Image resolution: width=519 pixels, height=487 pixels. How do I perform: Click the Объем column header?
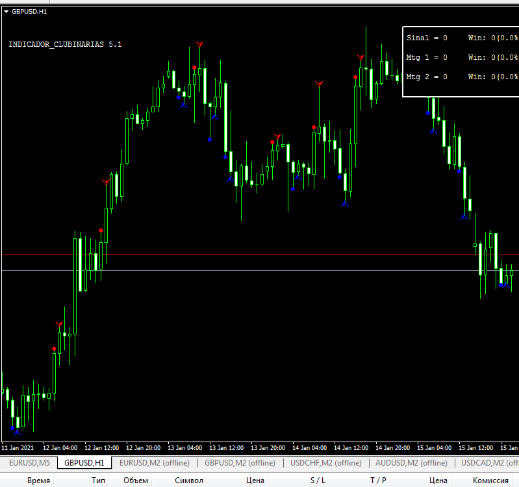pos(136,481)
